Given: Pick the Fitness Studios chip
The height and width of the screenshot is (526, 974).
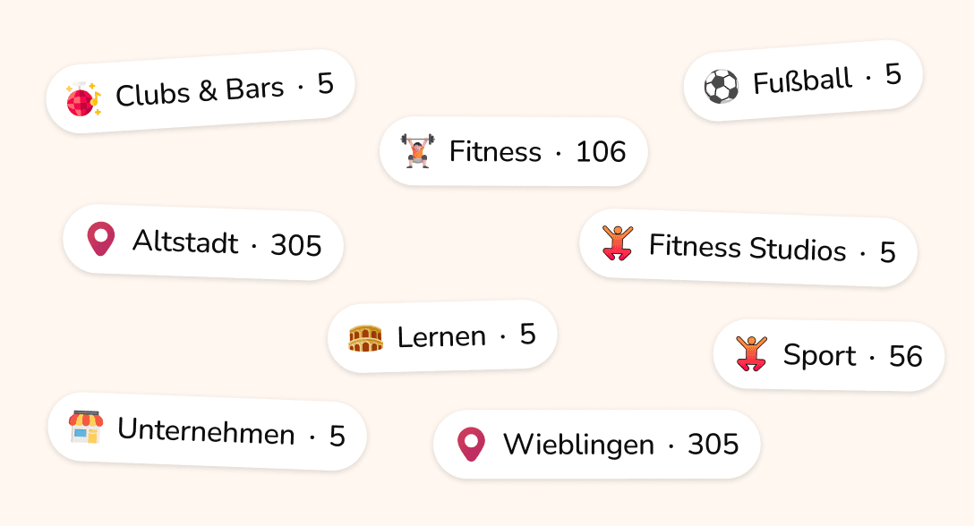Looking at the screenshot, I should 747,248.
